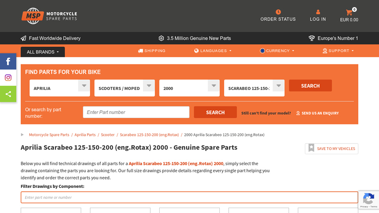Open the Scarabeo model dropdown
379x213 pixels.
pyautogui.click(x=254, y=88)
